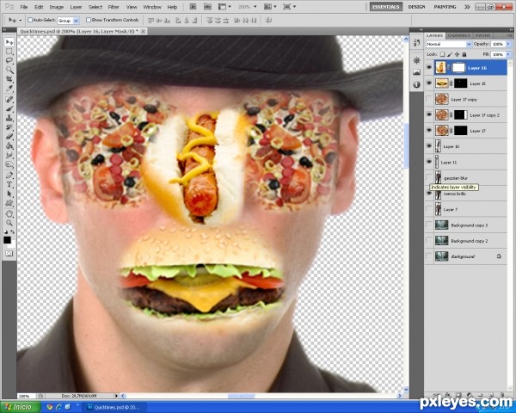Switch to the Painting workspace
Screen dimensions: 516x413
point(445,7)
